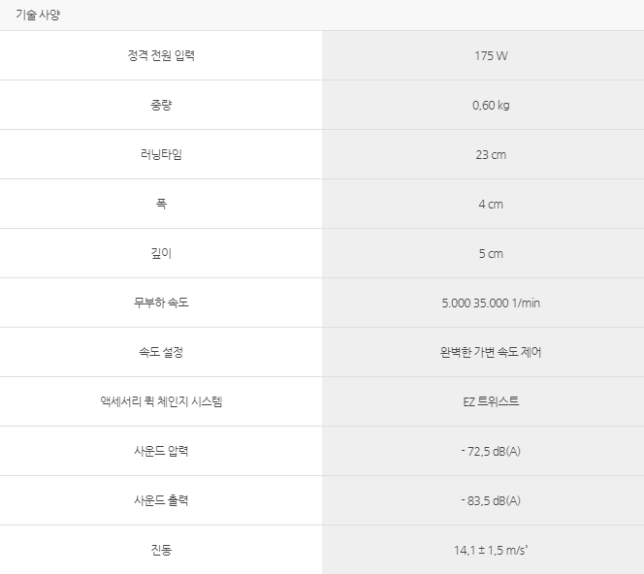This screenshot has width=644, height=574.
Task: Select the 깊이 label
Action: [x=161, y=253]
